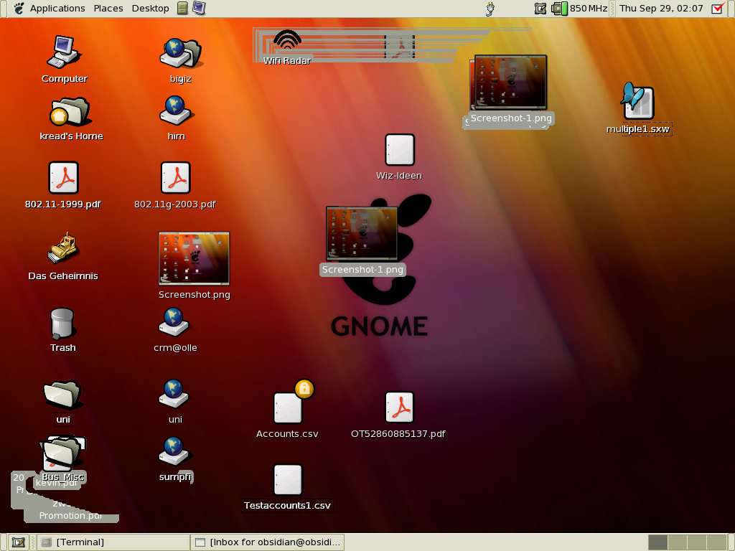Open the Places menu
Image resolution: width=735 pixels, height=551 pixels.
point(108,9)
